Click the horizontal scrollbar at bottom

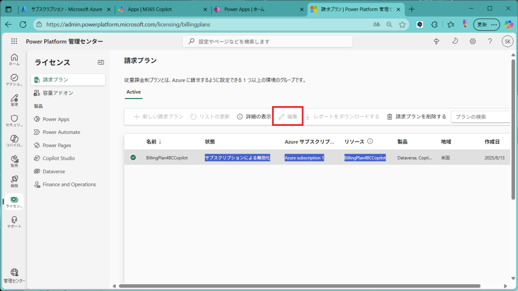tap(304, 286)
